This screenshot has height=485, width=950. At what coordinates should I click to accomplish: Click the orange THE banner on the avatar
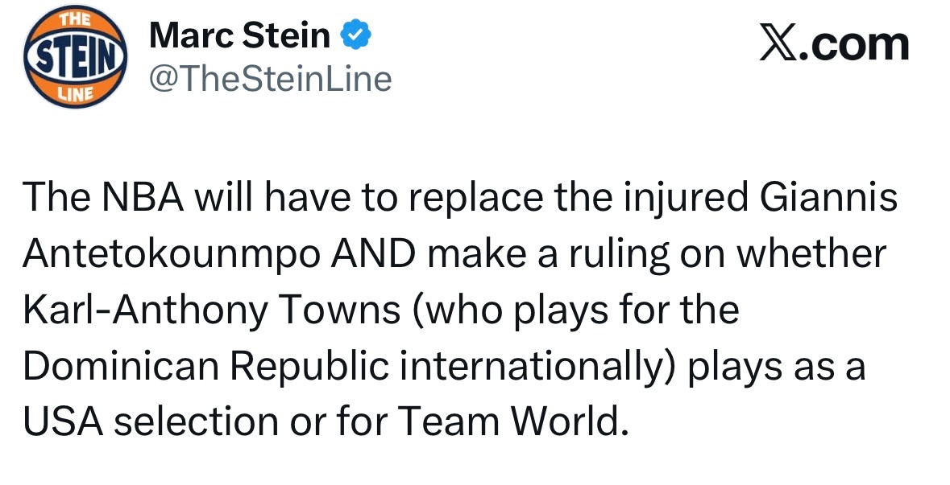(74, 19)
